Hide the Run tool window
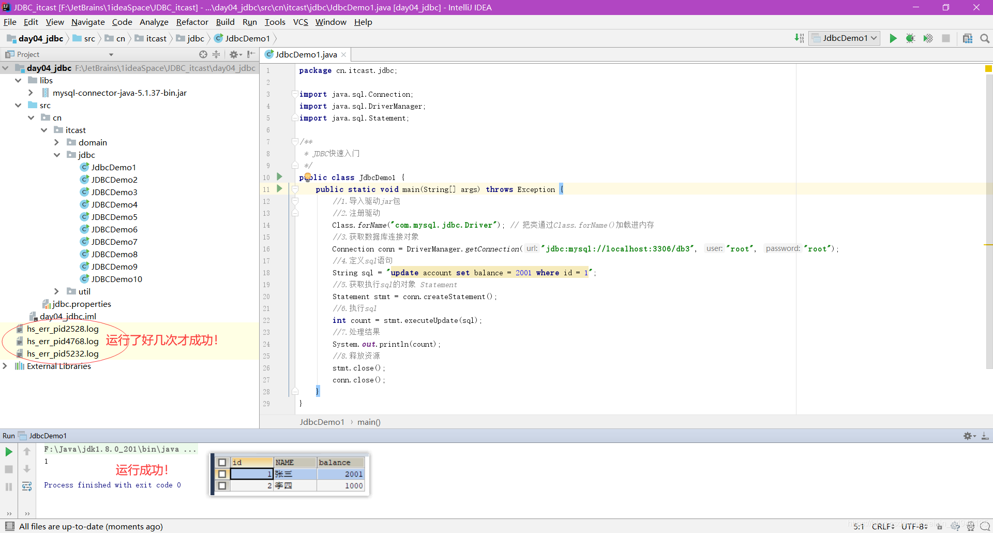The image size is (993, 533). [985, 436]
